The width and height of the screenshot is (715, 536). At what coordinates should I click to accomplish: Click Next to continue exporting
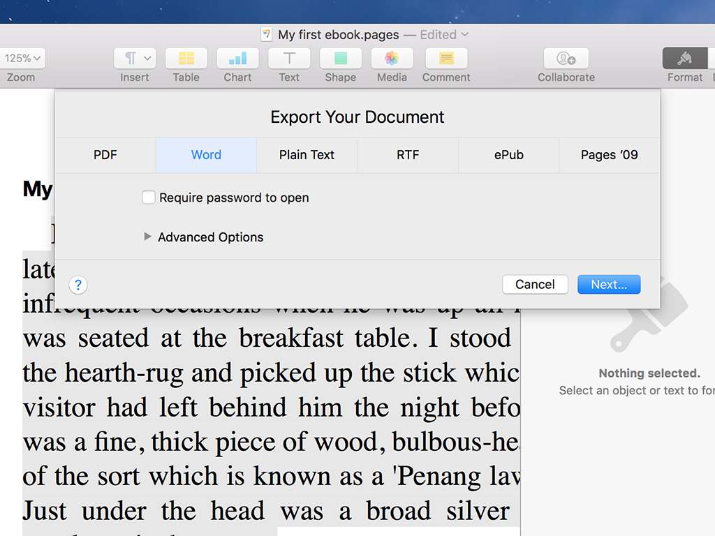pos(608,284)
